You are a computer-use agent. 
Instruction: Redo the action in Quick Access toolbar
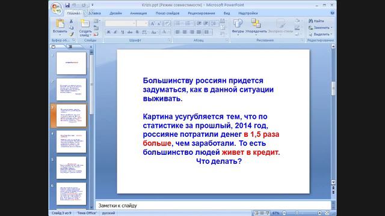84,5
